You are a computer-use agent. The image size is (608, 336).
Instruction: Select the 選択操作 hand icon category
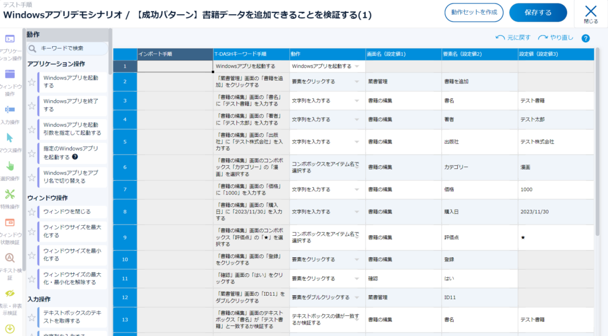click(9, 167)
